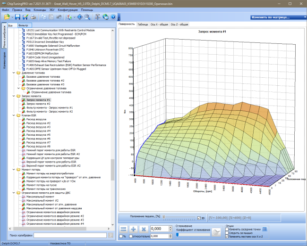The image size is (307, 246).
Task: Click map icon of Базовое давление топлива #2
Action: point(24,81)
